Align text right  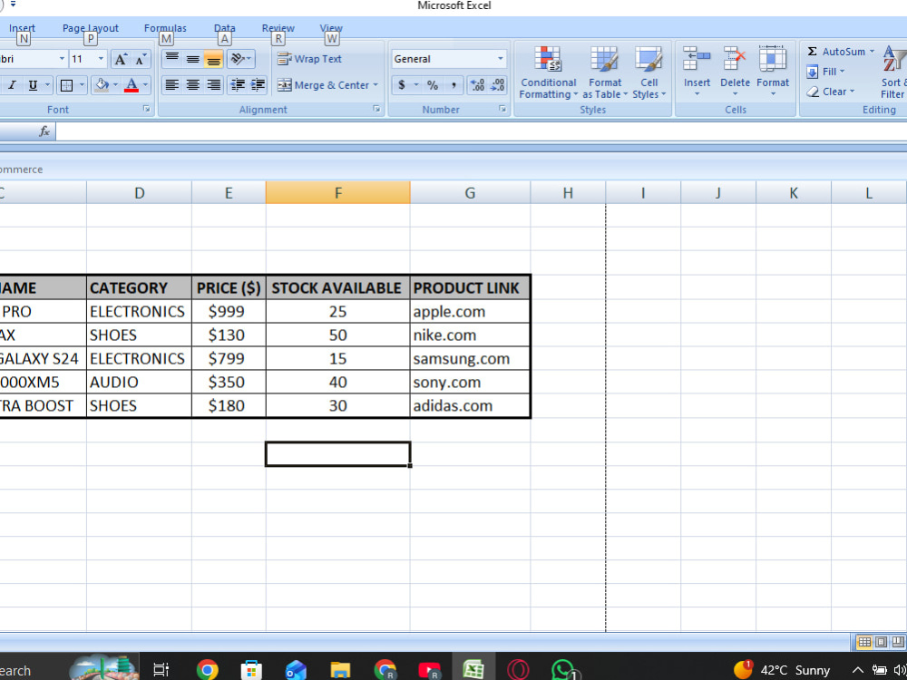click(x=213, y=85)
